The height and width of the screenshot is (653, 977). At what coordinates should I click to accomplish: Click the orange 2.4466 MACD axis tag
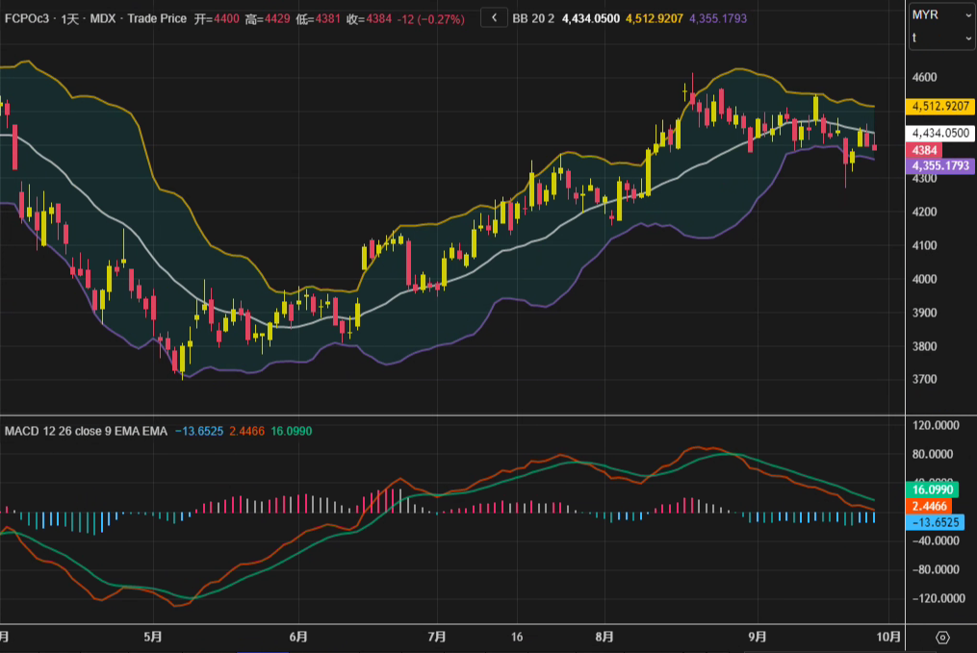929,506
